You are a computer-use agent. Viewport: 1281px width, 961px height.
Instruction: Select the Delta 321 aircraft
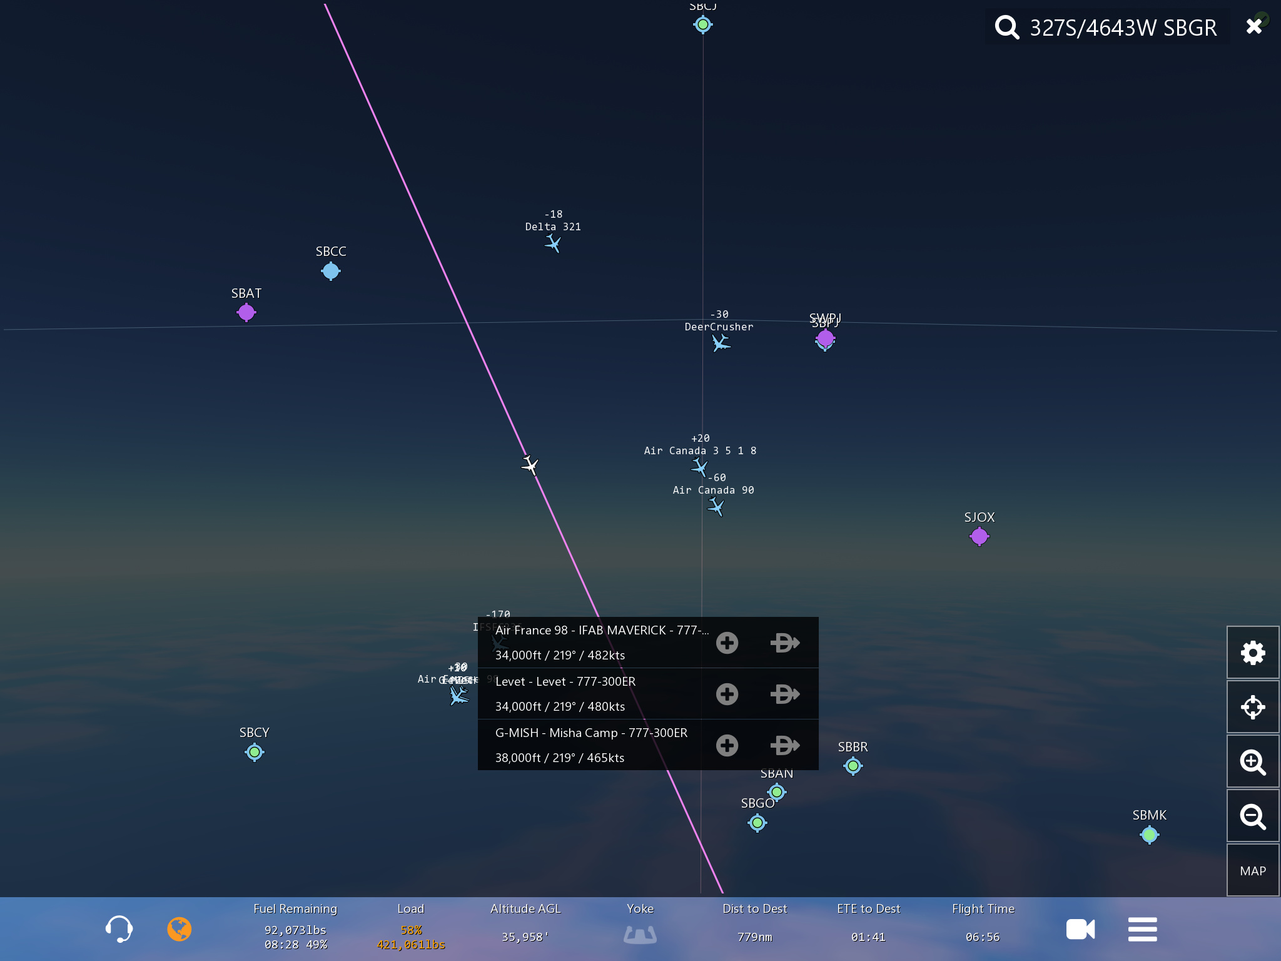[553, 243]
